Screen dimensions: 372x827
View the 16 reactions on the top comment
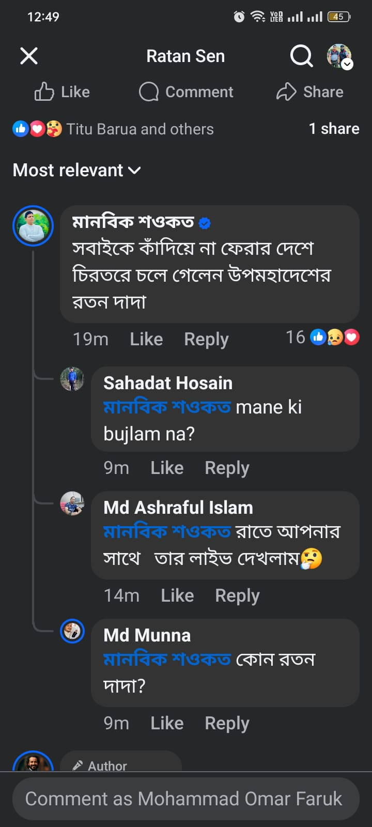323,338
